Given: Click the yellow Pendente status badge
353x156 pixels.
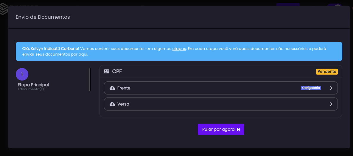Looking at the screenshot, I should (x=327, y=72).
